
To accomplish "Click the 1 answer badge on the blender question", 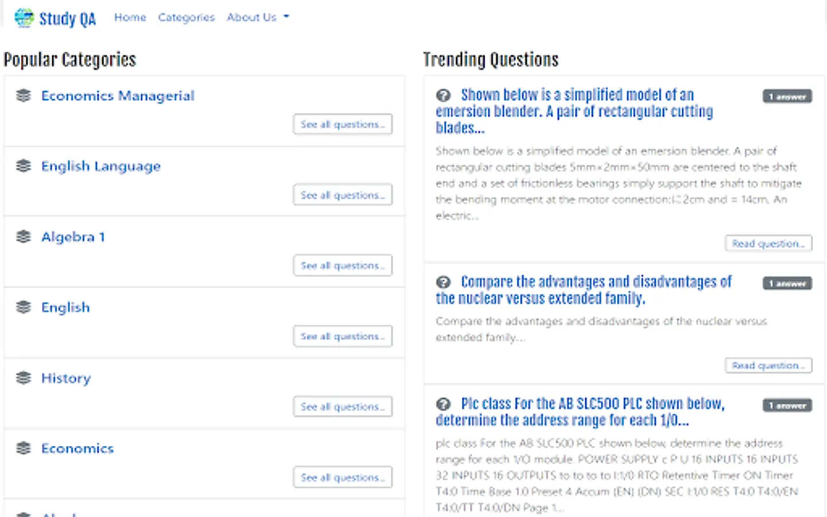I will (787, 97).
